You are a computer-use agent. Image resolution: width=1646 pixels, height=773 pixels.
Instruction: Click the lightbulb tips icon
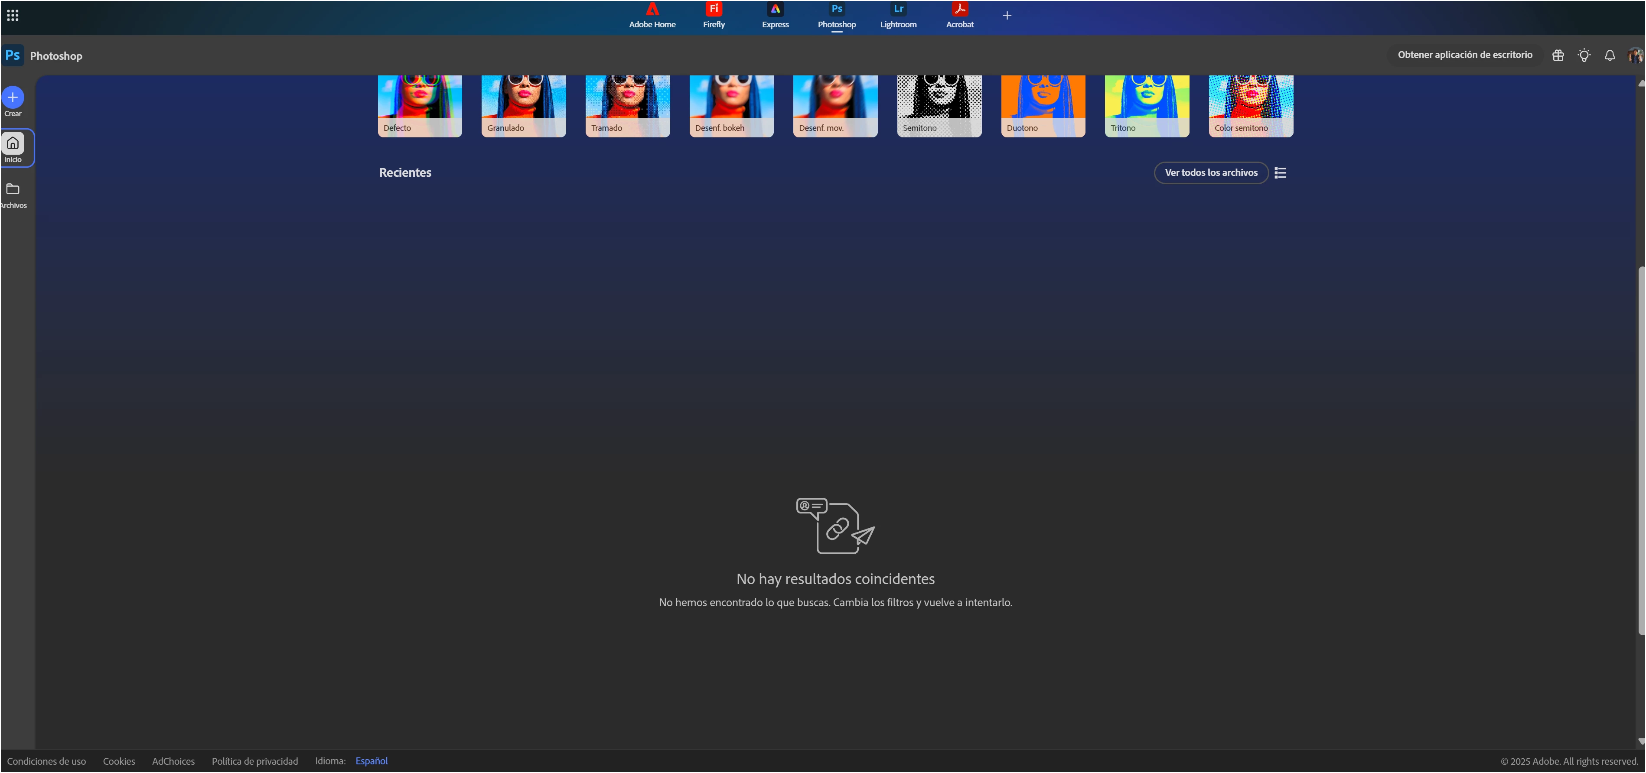click(1584, 55)
